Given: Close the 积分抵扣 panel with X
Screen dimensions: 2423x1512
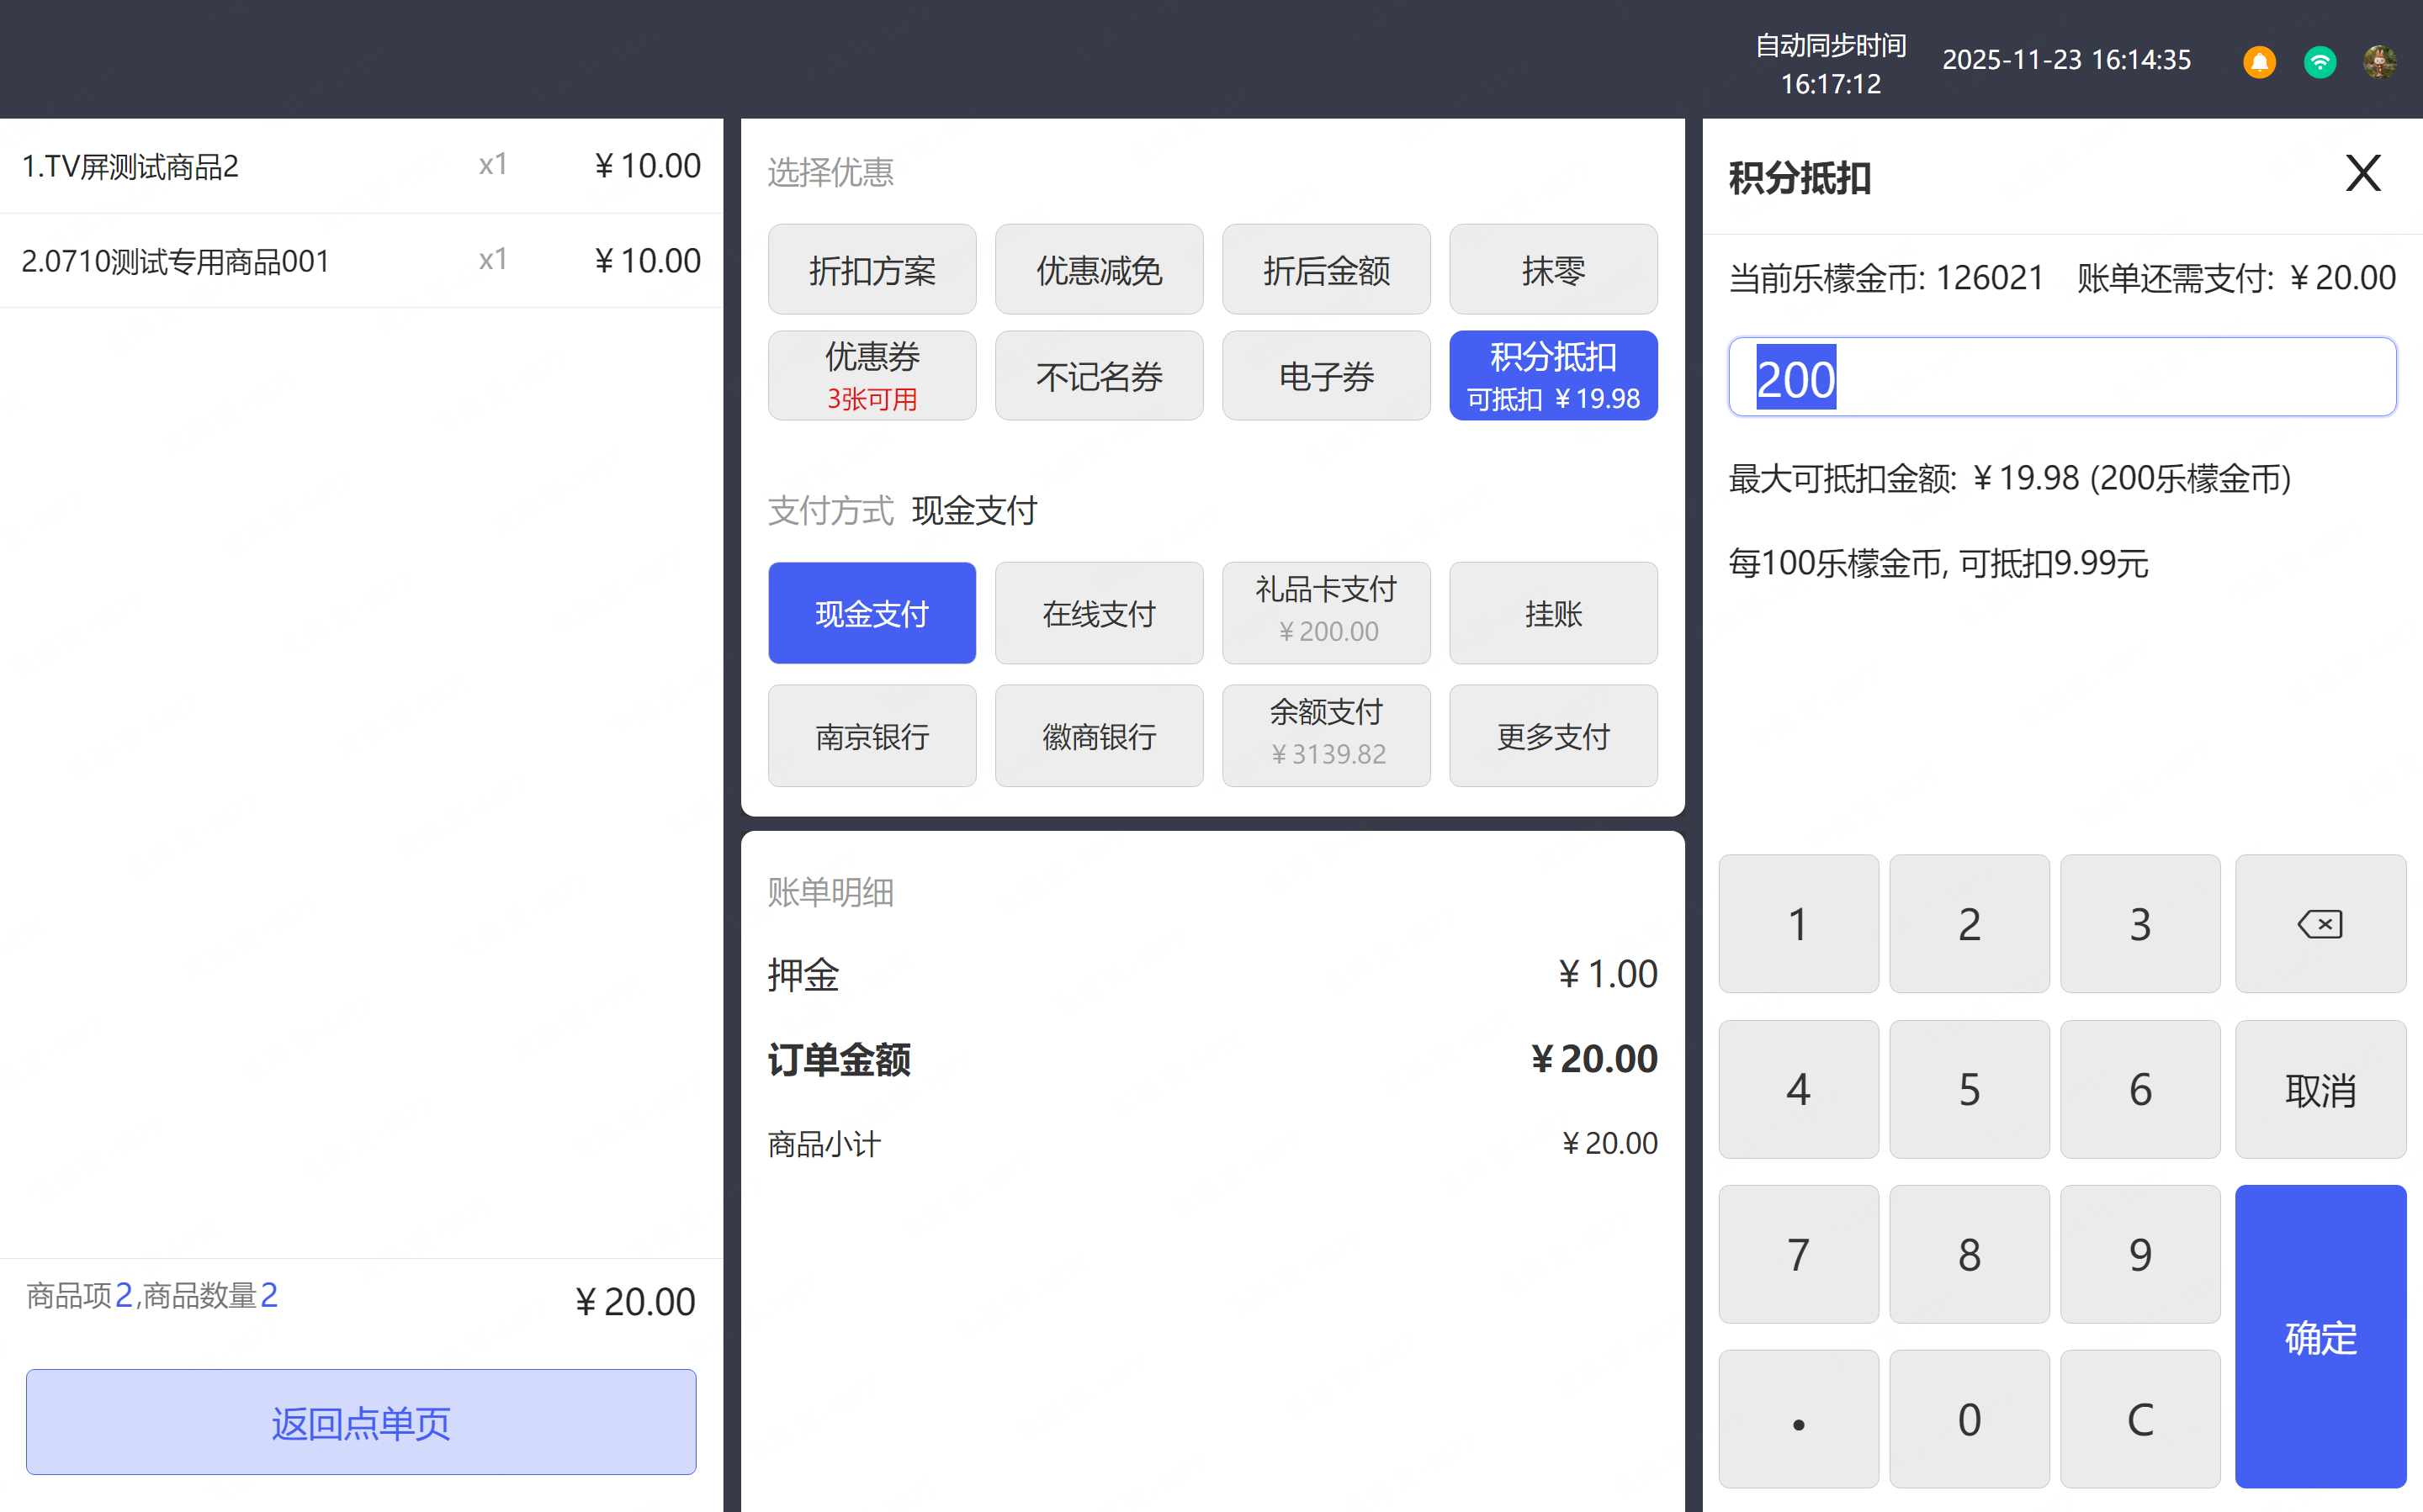Looking at the screenshot, I should tap(2362, 174).
